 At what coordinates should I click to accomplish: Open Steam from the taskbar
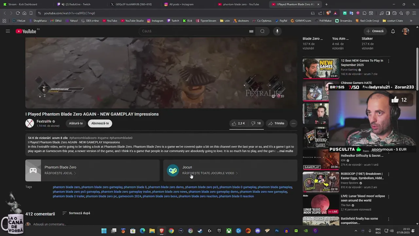pyautogui.click(x=200, y=231)
